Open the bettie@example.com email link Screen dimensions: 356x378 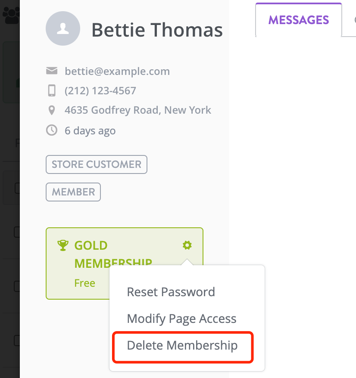[x=117, y=71]
